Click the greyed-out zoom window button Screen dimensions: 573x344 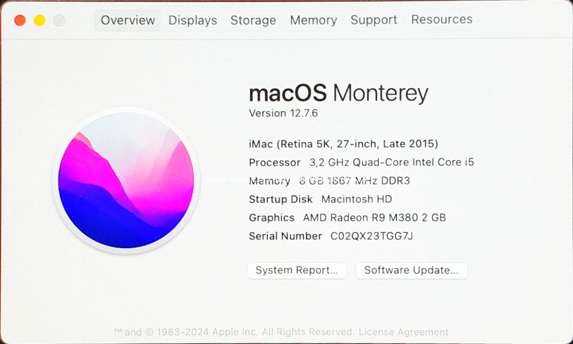59,20
